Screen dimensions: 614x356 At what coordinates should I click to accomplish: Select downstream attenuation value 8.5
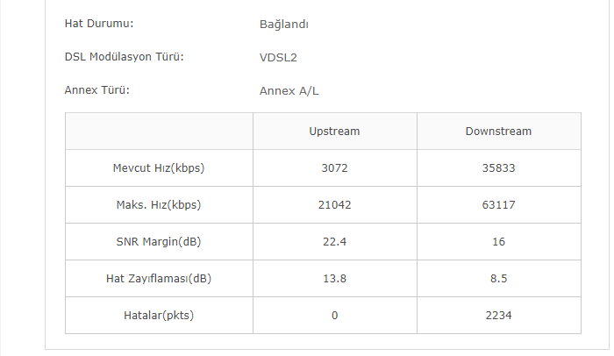coord(498,279)
